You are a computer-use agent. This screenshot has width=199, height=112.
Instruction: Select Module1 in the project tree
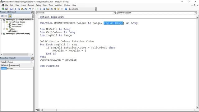15,31
